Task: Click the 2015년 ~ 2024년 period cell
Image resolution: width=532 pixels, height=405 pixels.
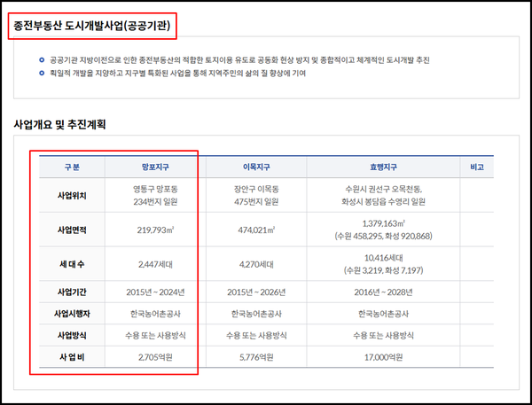Action: (155, 292)
